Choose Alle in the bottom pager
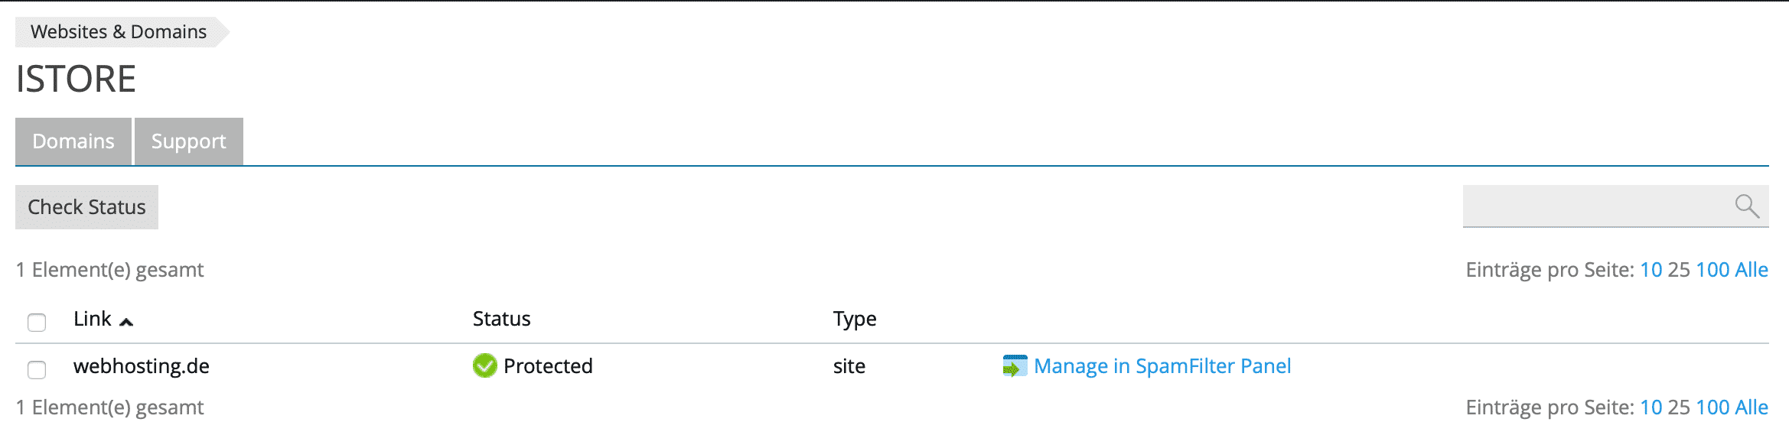Image resolution: width=1789 pixels, height=448 pixels. point(1752,407)
